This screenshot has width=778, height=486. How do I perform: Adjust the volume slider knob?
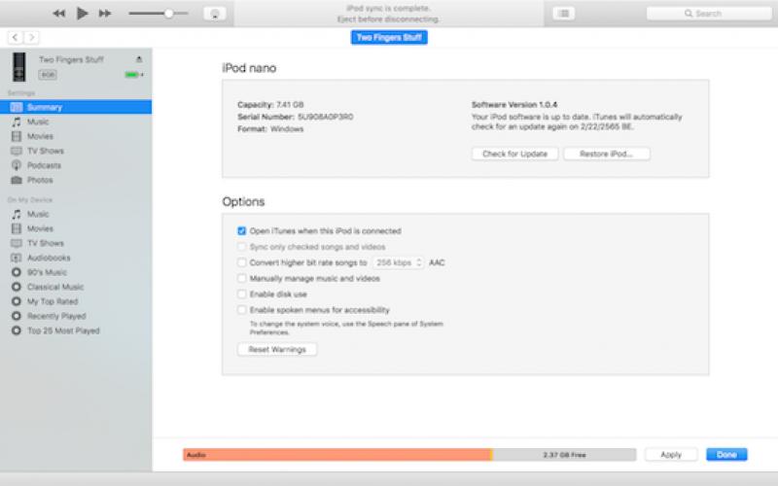click(168, 14)
